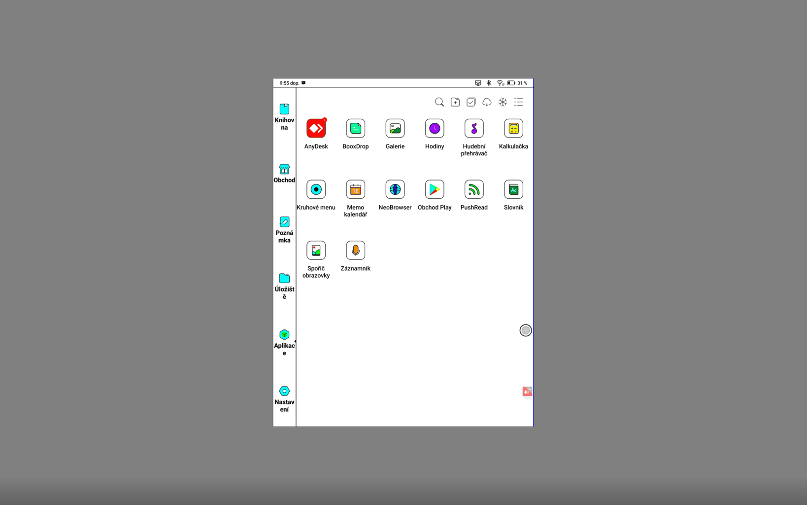Open Záznamník voice recorder
807x505 pixels.
point(355,251)
